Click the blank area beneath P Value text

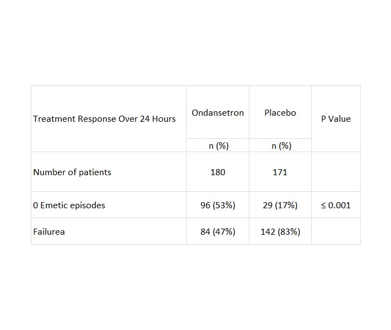point(335,140)
